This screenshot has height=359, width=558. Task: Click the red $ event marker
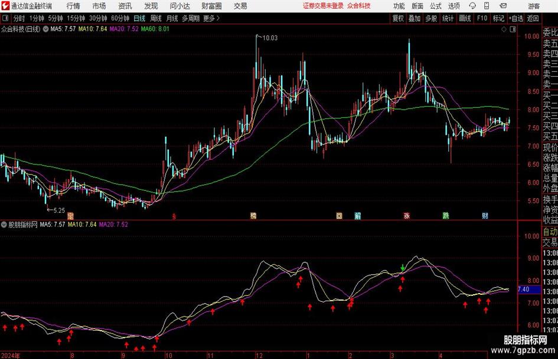(x=174, y=216)
